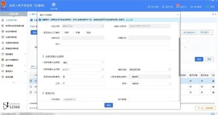Click the 备注 text field
Image resolution: width=218 pixels, height=115 pixels.
(116, 44)
